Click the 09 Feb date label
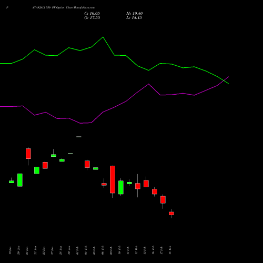Image resolution: width=263 pixels, height=263 pixels. tap(111, 250)
